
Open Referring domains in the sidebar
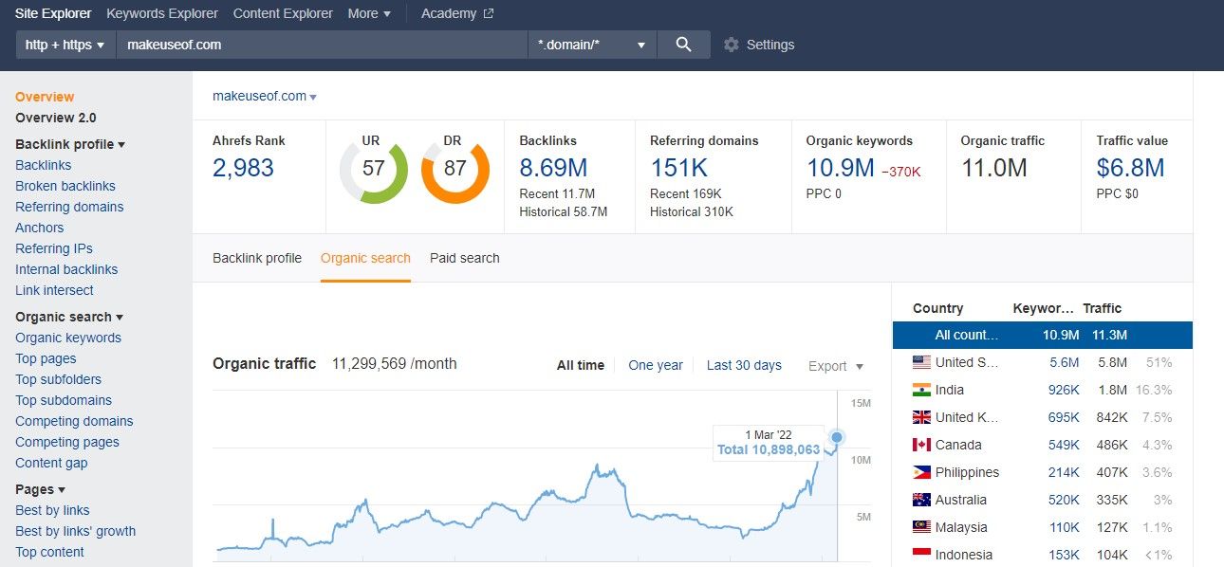point(69,207)
